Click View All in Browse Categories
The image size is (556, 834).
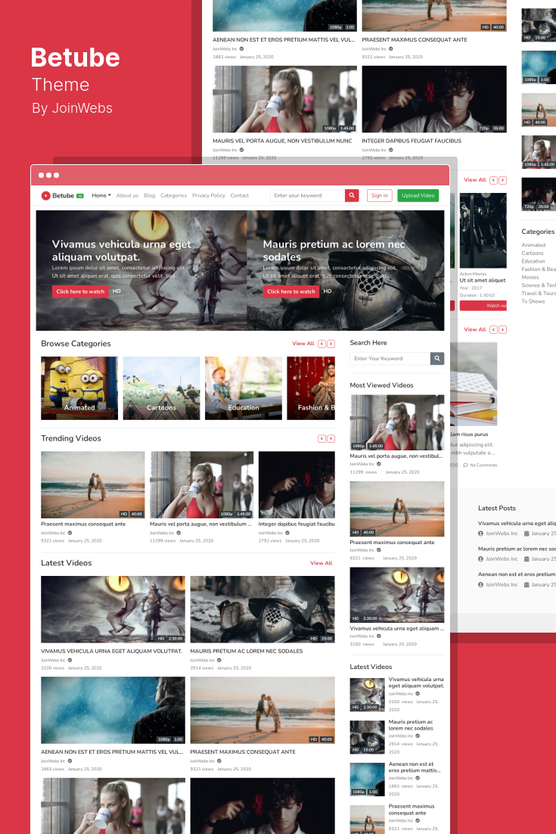pyautogui.click(x=303, y=344)
